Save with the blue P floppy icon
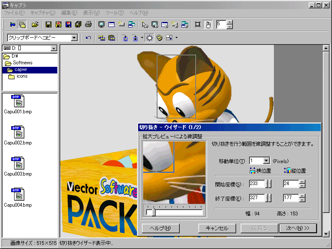The width and height of the screenshot is (332, 249). coord(68,24)
